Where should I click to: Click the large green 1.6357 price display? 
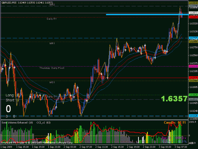pyautogui.click(x=174, y=99)
